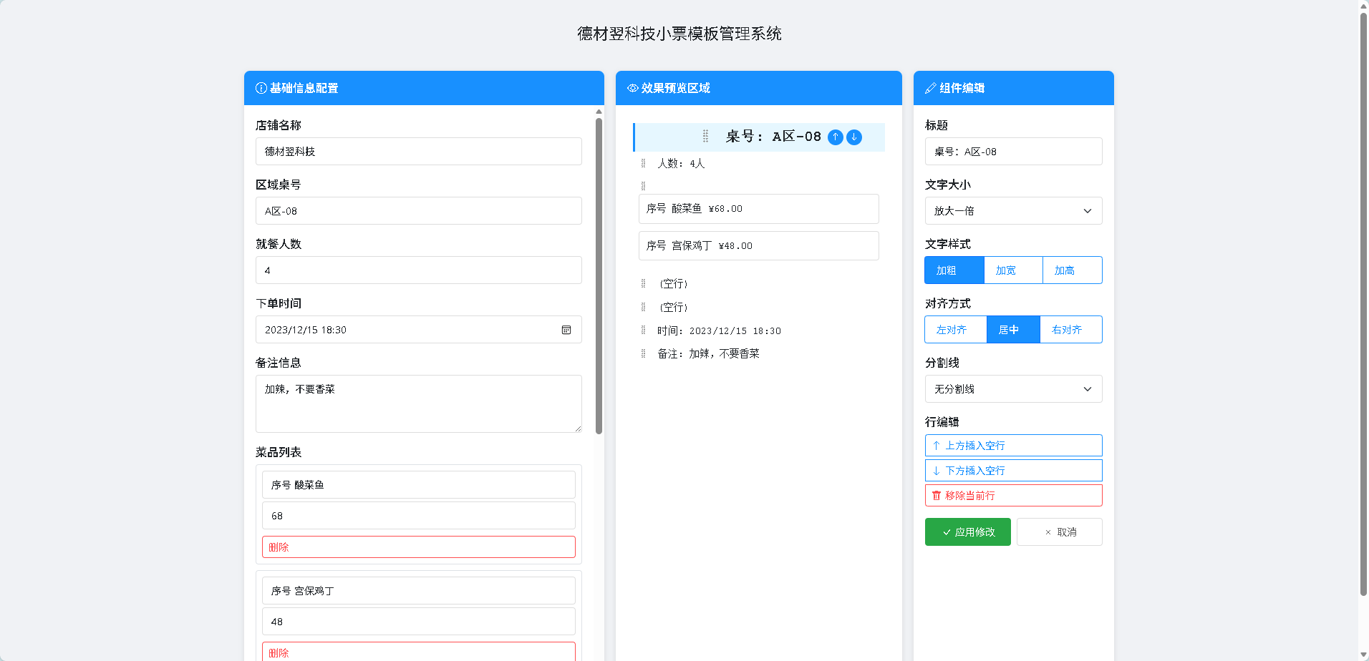Click the left panel's vertical scrollbar
The image size is (1369, 661).
(x=599, y=275)
